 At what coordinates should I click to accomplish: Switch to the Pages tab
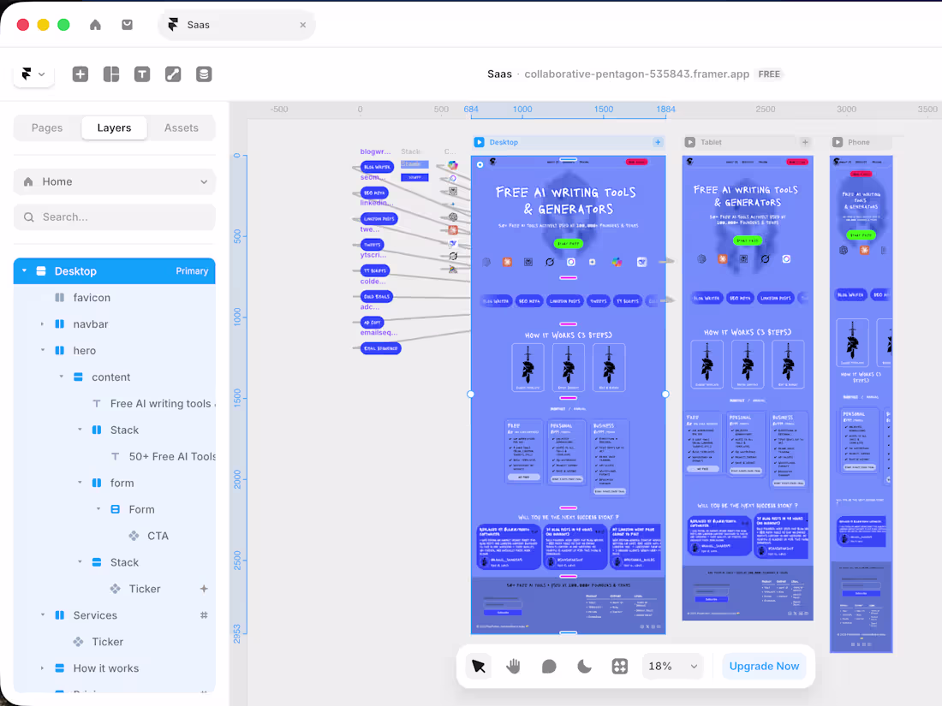coord(47,128)
